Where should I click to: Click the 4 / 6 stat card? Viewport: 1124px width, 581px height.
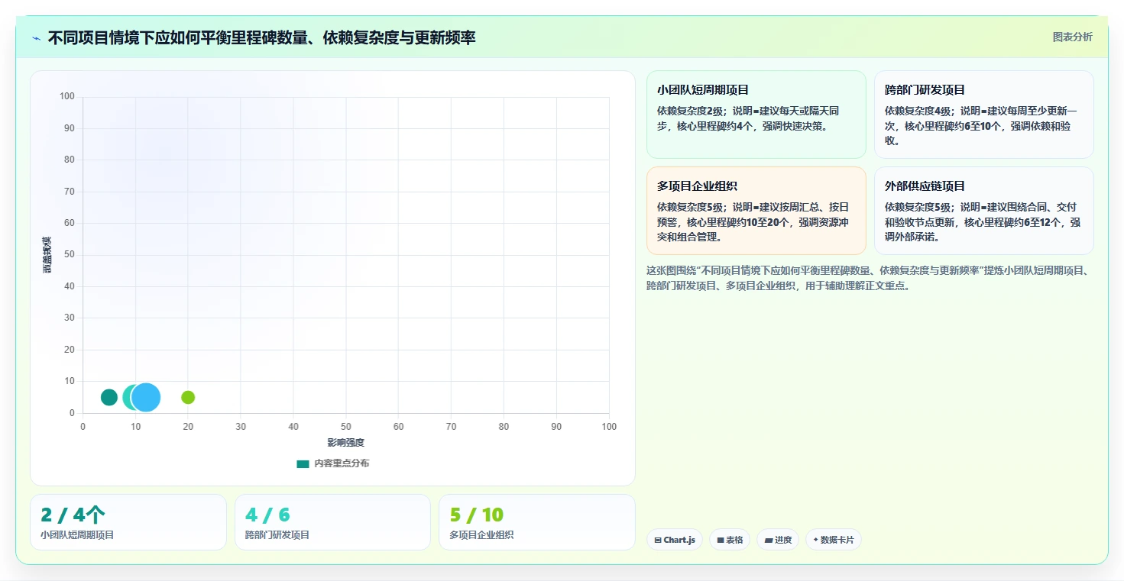click(x=332, y=522)
